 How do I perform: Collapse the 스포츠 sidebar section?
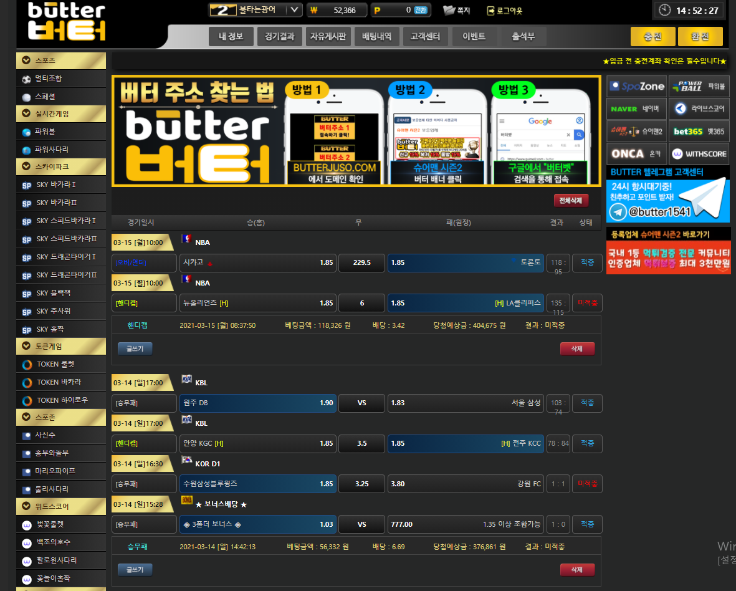coord(26,60)
